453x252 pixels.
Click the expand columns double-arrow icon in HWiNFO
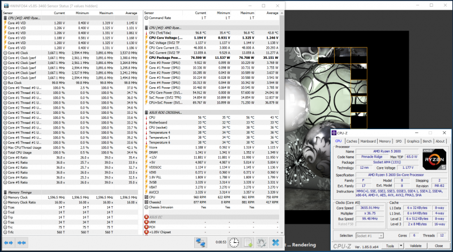(x=8, y=243)
